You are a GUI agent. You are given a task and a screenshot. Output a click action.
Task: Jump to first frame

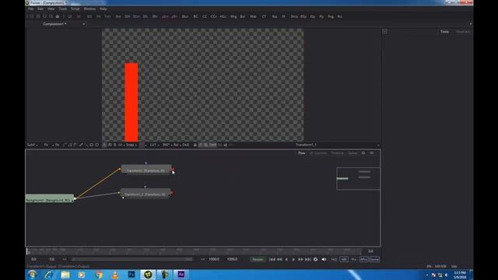point(272,259)
